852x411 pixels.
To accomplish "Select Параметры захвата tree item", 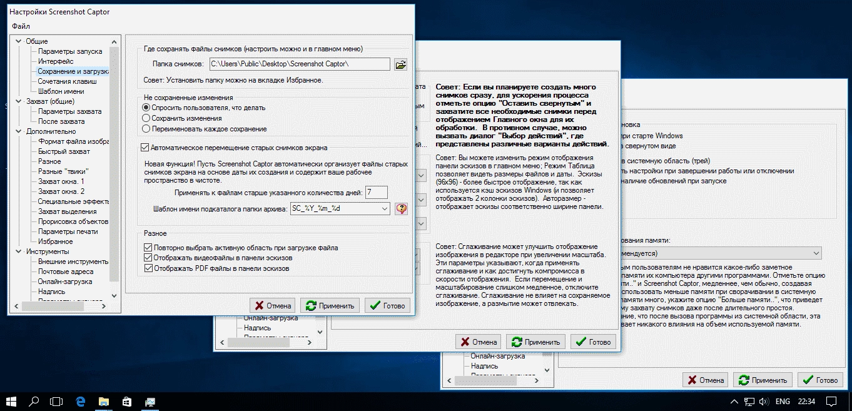I will coord(69,111).
